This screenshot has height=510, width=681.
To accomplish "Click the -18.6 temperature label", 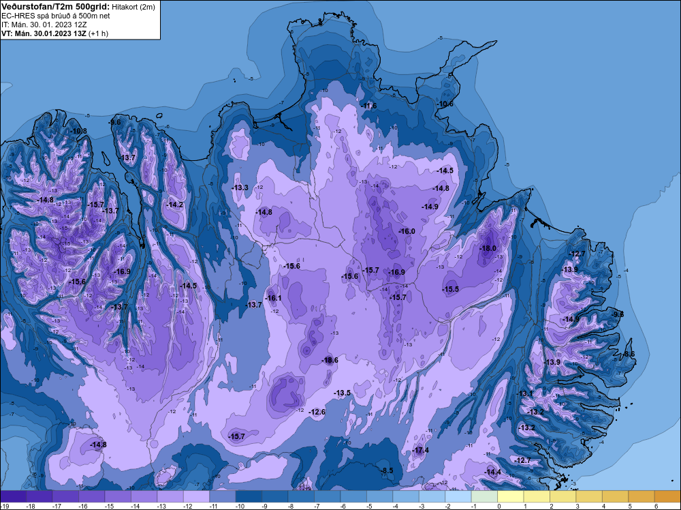I will click(x=330, y=360).
